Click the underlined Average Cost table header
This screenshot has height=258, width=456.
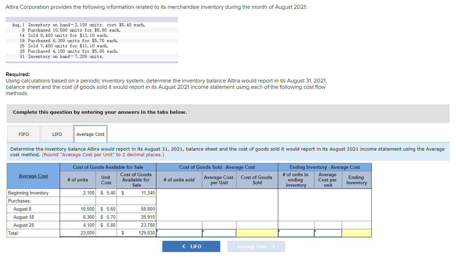pos(33,176)
